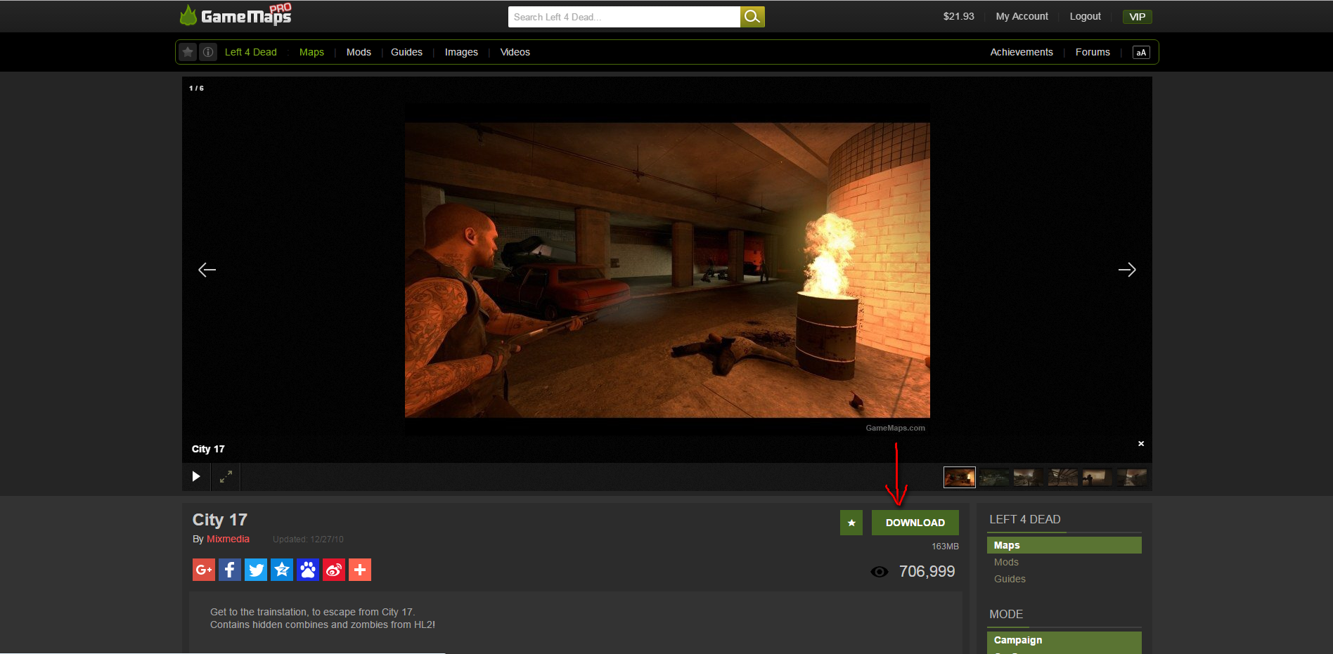Image resolution: width=1333 pixels, height=654 pixels.
Task: Open the Left 4 Dead game link
Action: point(251,52)
